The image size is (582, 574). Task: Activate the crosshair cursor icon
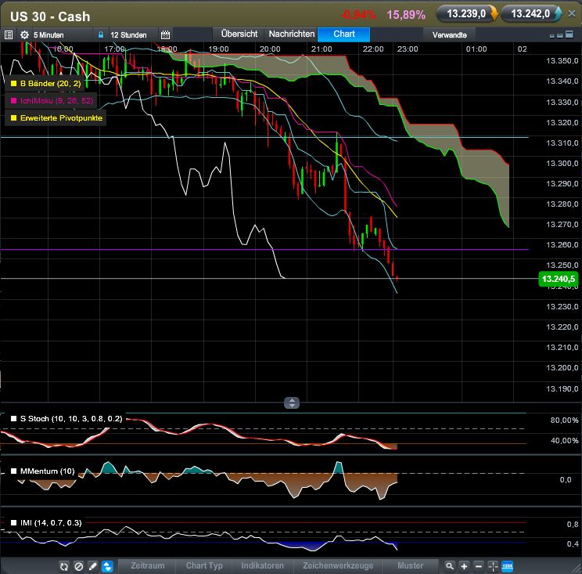click(x=493, y=566)
